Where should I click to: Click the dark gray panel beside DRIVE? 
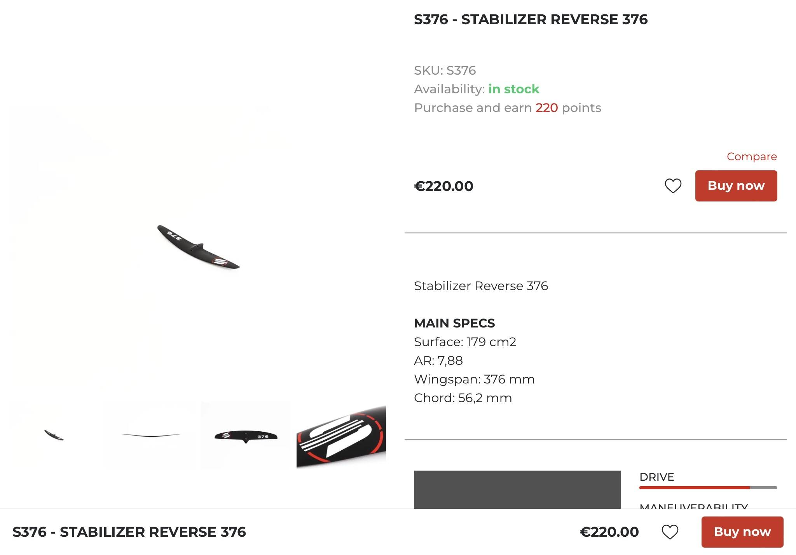[517, 489]
